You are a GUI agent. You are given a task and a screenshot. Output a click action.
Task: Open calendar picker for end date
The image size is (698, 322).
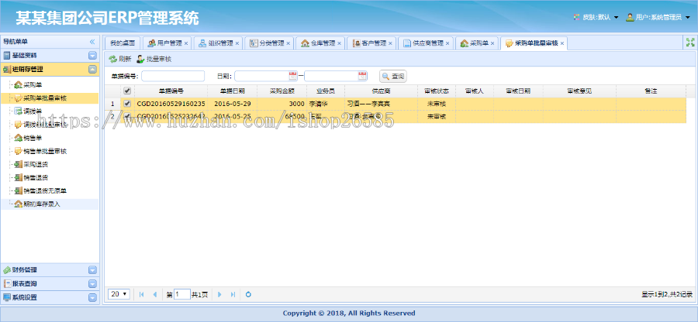click(362, 76)
